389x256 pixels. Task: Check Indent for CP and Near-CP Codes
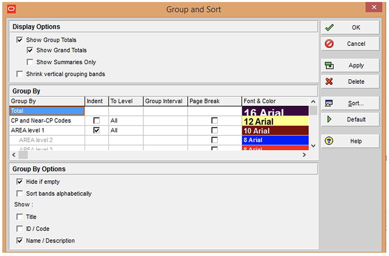(x=96, y=121)
